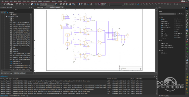The width and height of the screenshot is (189, 97).
Task: Click the Open folder icon
Action: (5, 4)
